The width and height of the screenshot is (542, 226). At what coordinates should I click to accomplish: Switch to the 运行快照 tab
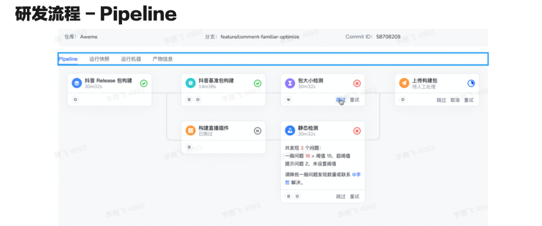pos(99,59)
